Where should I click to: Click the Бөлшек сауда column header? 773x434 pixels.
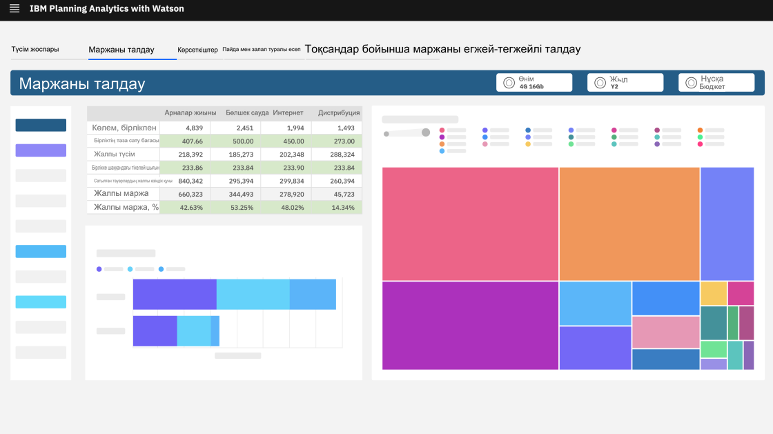pyautogui.click(x=247, y=112)
